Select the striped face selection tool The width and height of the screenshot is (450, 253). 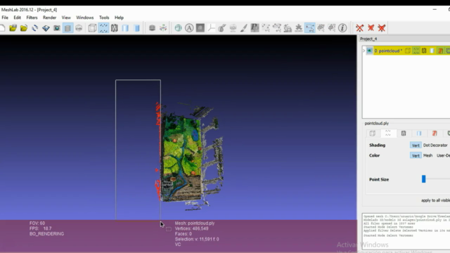[x=321, y=28]
